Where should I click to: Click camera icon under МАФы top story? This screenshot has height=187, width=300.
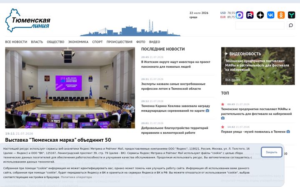tap(222, 118)
